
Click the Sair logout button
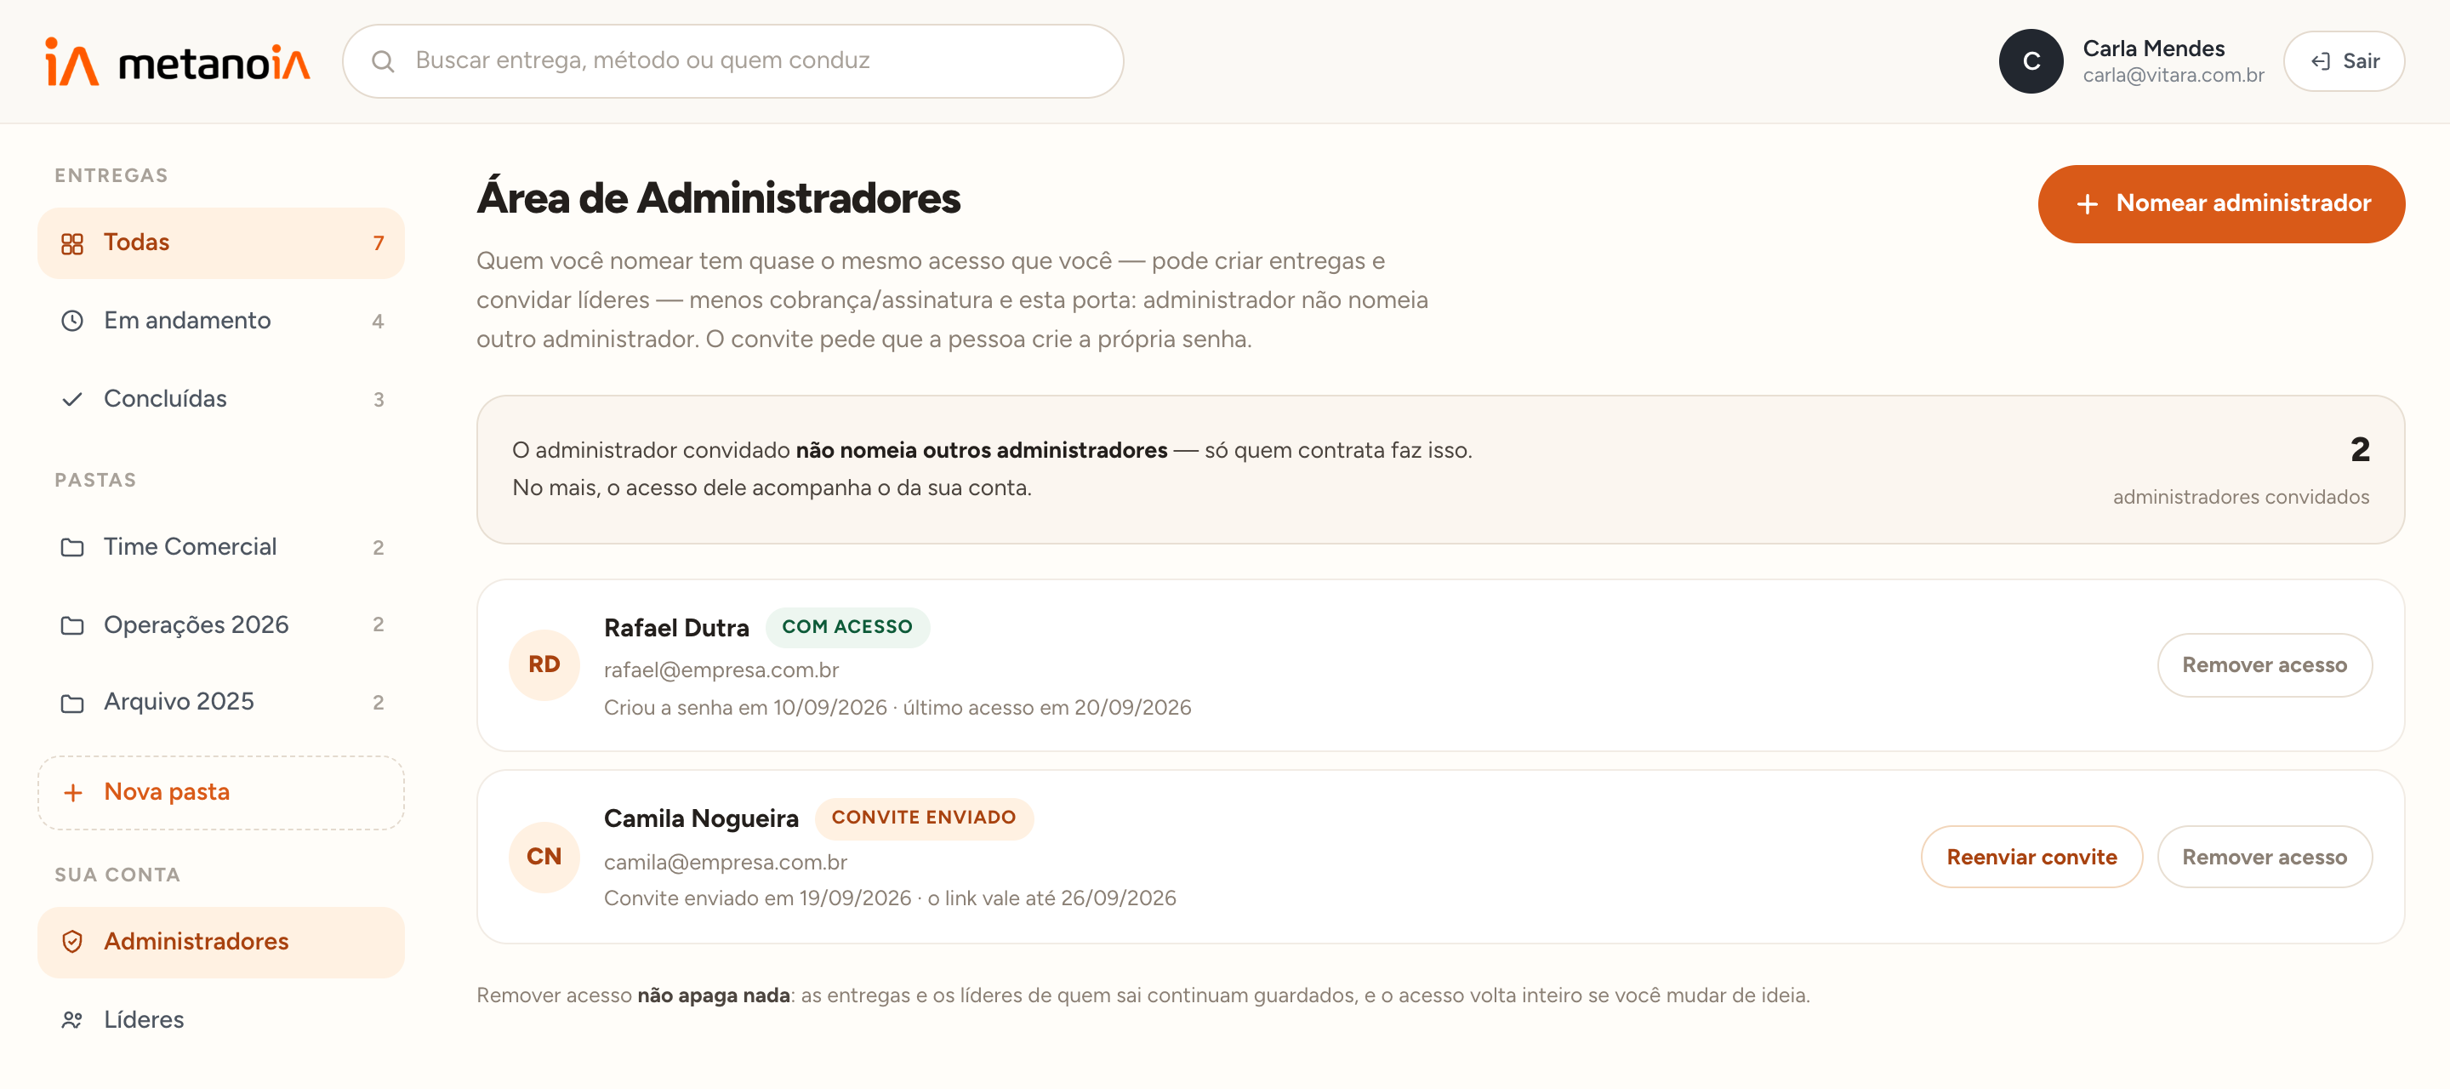(2343, 62)
